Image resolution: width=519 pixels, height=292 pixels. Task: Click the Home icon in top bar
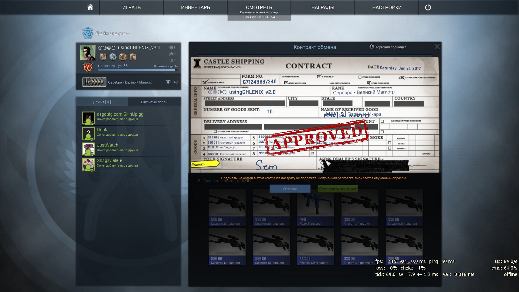click(90, 7)
